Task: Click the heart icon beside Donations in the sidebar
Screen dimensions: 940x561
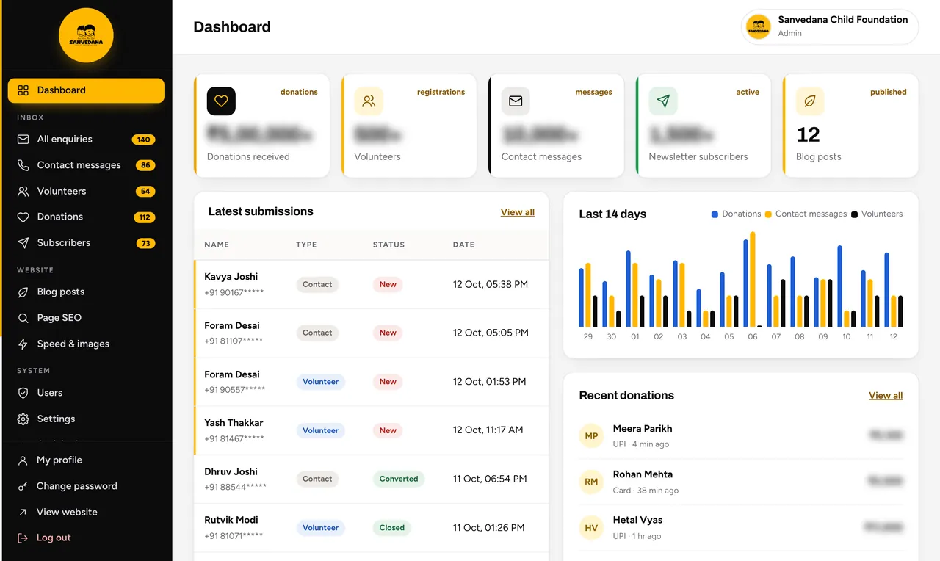Action: tap(23, 217)
